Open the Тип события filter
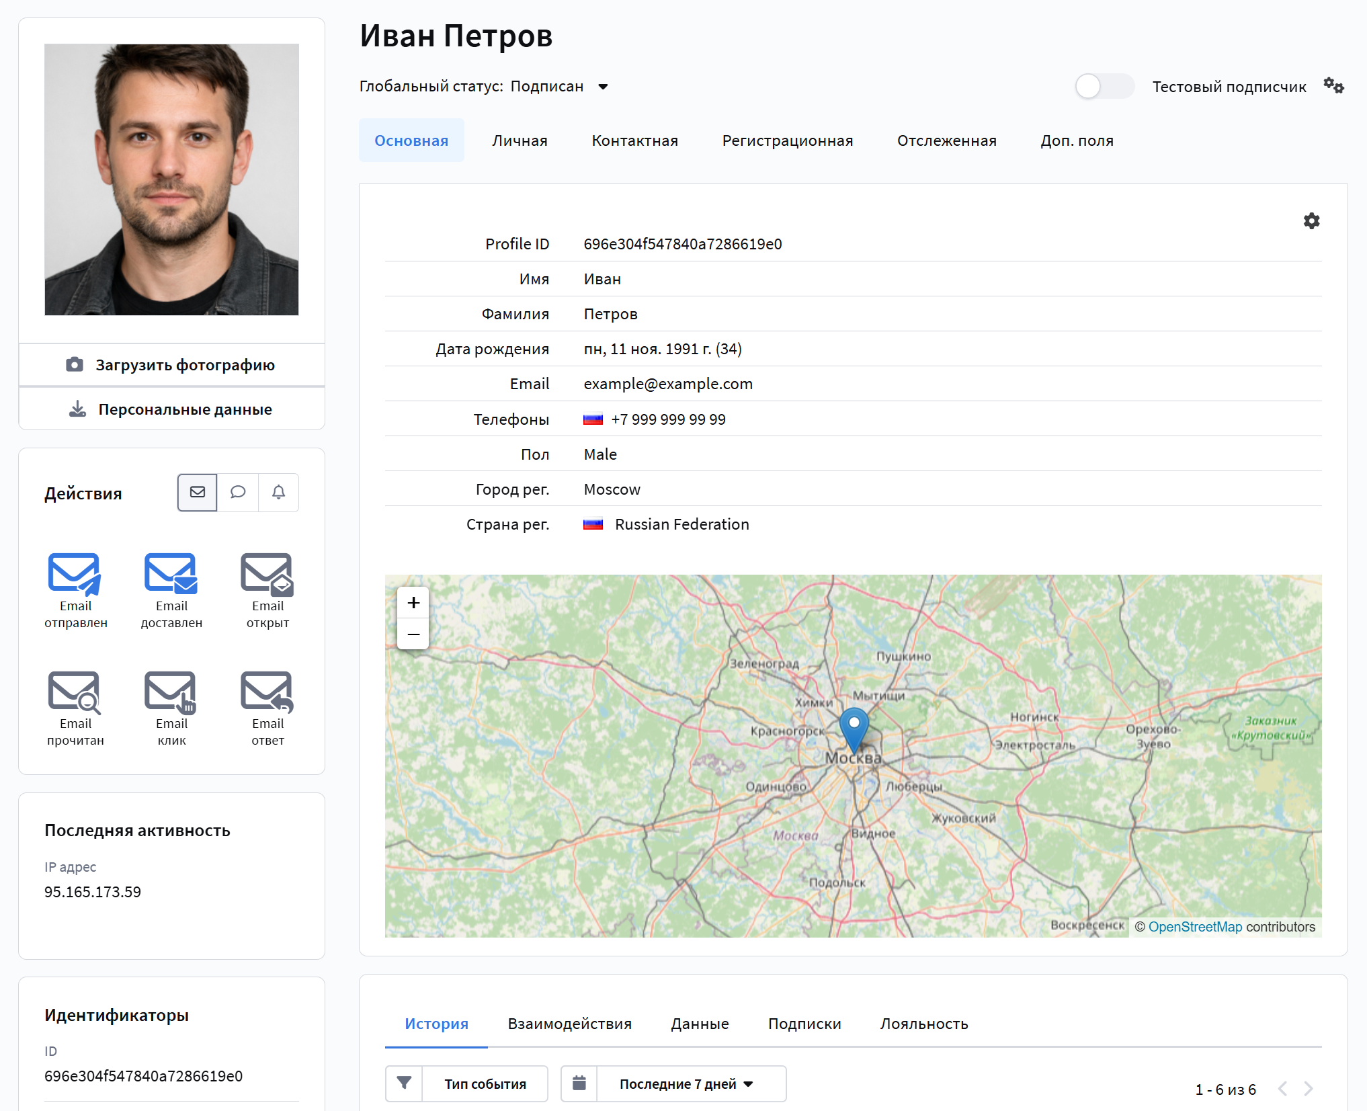This screenshot has height=1111, width=1367. 484,1083
